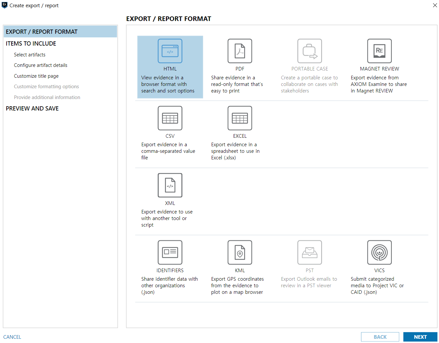Screen dimensions: 439x343
Task: Click the PST email export icon
Action: [x=310, y=252]
